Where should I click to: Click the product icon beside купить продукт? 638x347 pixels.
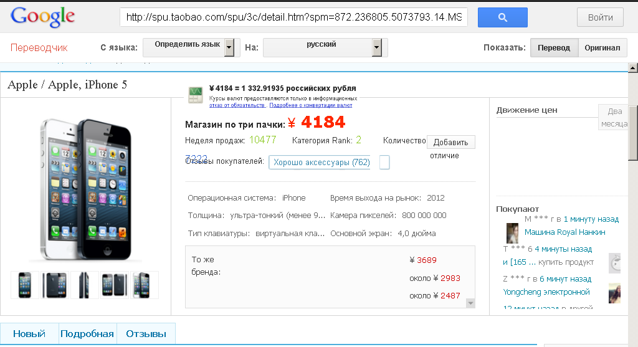tap(615, 263)
